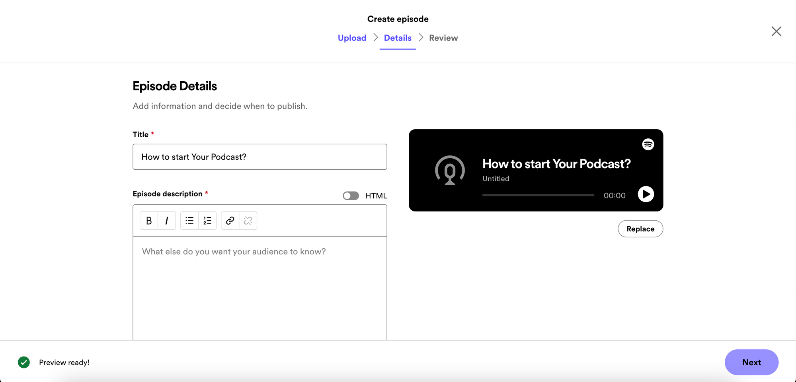Click the chevron before Review step
Image resolution: width=796 pixels, height=382 pixels.
[x=421, y=38]
